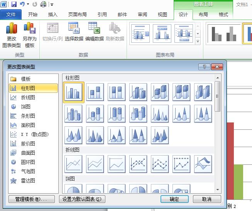
Task: Switch to the View (视图) tab
Action: [162, 15]
